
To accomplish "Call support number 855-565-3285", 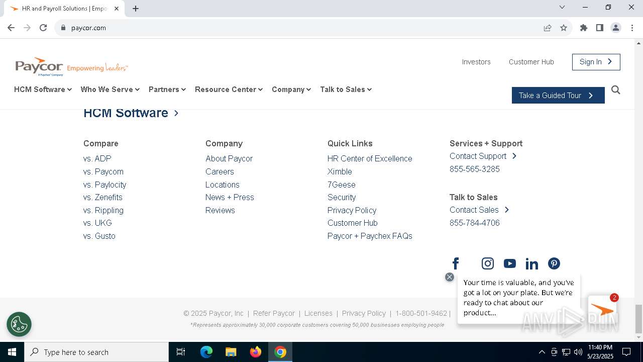I will (x=475, y=169).
